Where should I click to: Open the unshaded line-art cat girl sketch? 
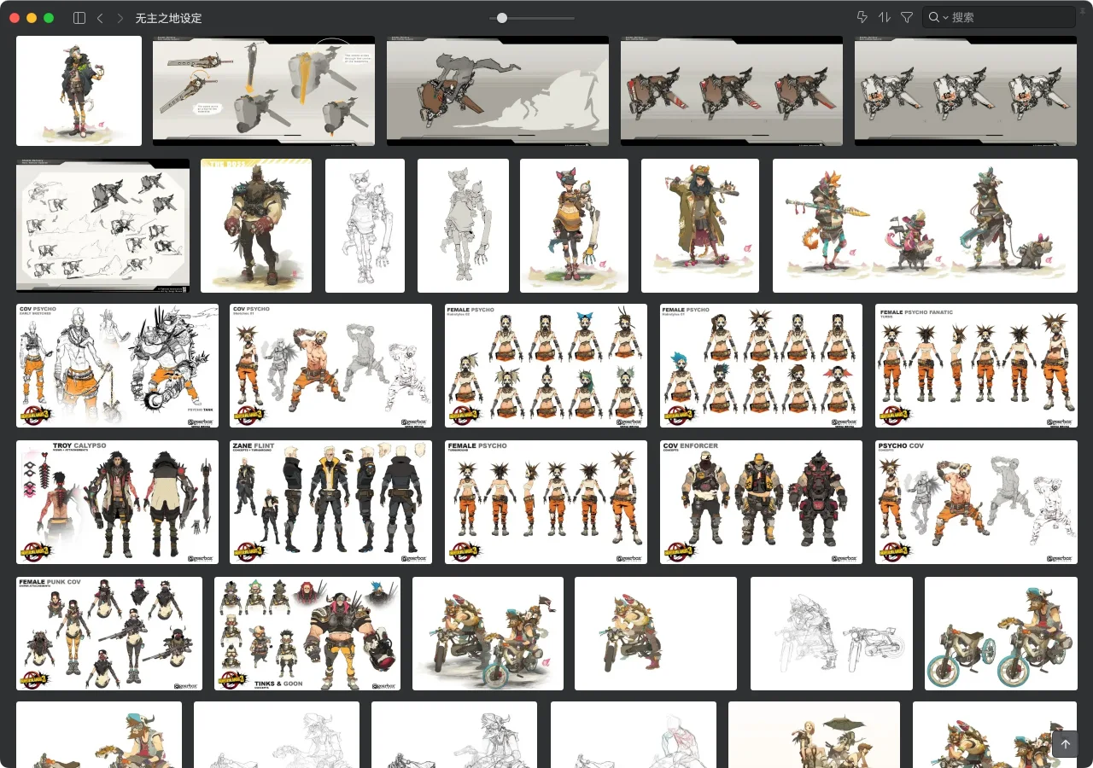365,225
